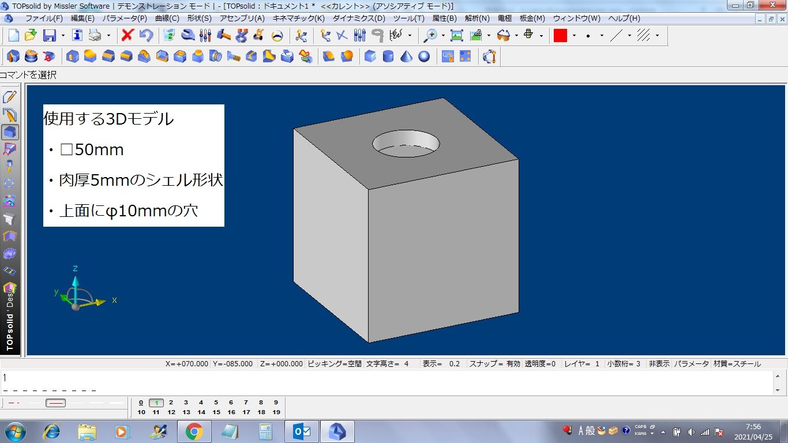Open the アセンブリ(A) menu
Screen dimensions: 788x443
242,18
